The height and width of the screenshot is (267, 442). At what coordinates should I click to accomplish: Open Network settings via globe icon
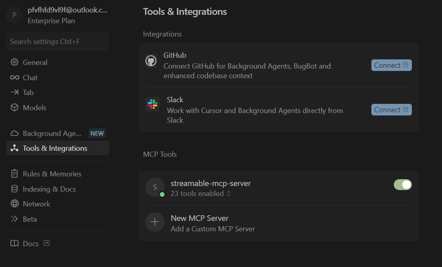pyautogui.click(x=14, y=204)
